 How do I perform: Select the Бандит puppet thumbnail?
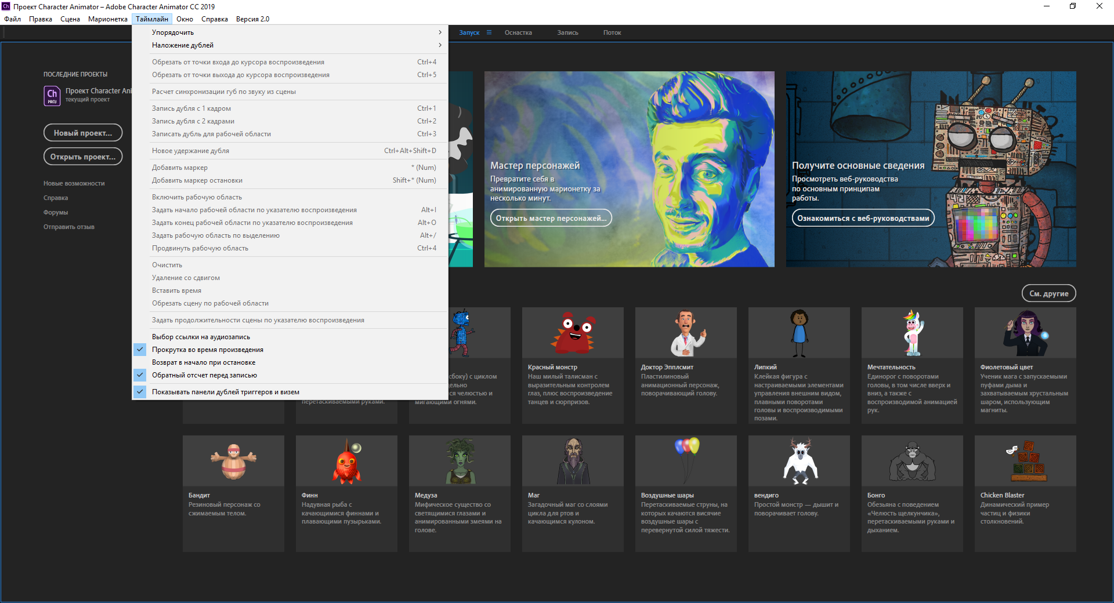(x=233, y=461)
